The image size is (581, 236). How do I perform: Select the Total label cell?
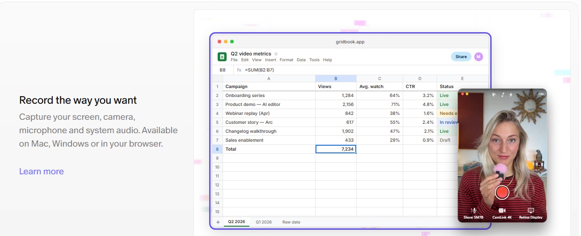point(269,149)
